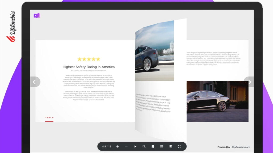Image resolution: width=273 pixels, height=153 pixels.
Task: Click the five yellow stars rating
Action: tap(89, 59)
